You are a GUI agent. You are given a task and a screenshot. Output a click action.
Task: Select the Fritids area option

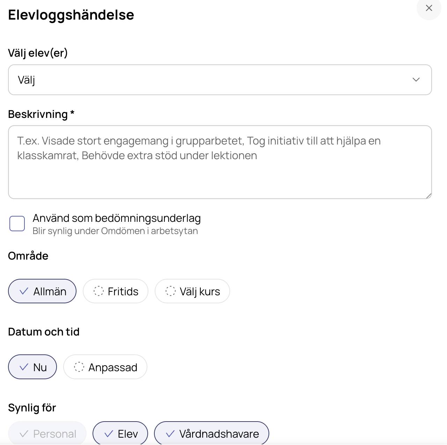116,291
